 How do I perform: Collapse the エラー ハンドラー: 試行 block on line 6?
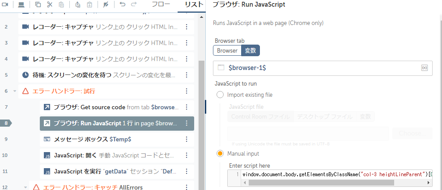(x=15, y=91)
